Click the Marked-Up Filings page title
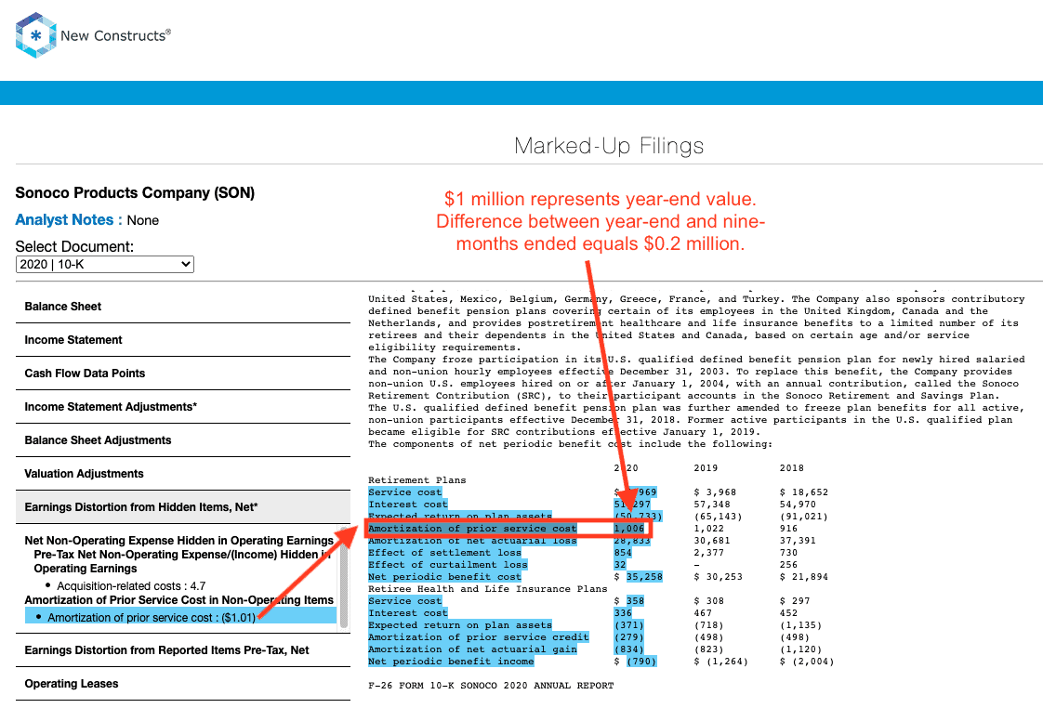 point(609,146)
